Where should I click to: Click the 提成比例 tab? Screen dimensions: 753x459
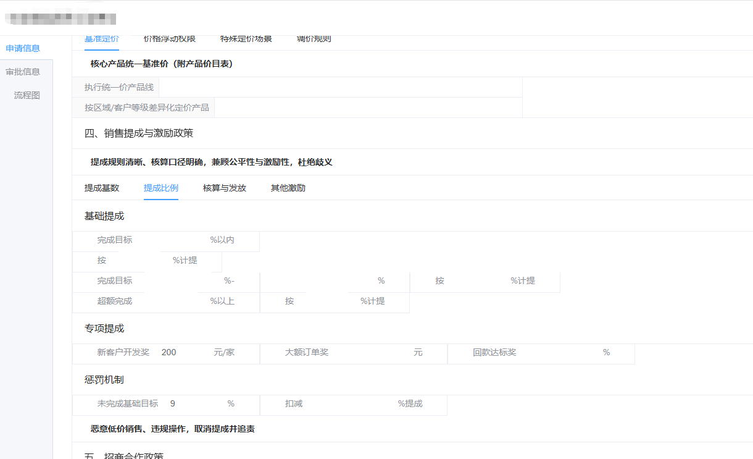pos(161,188)
